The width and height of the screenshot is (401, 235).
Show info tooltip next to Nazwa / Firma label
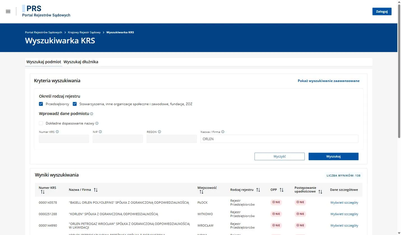223,132
